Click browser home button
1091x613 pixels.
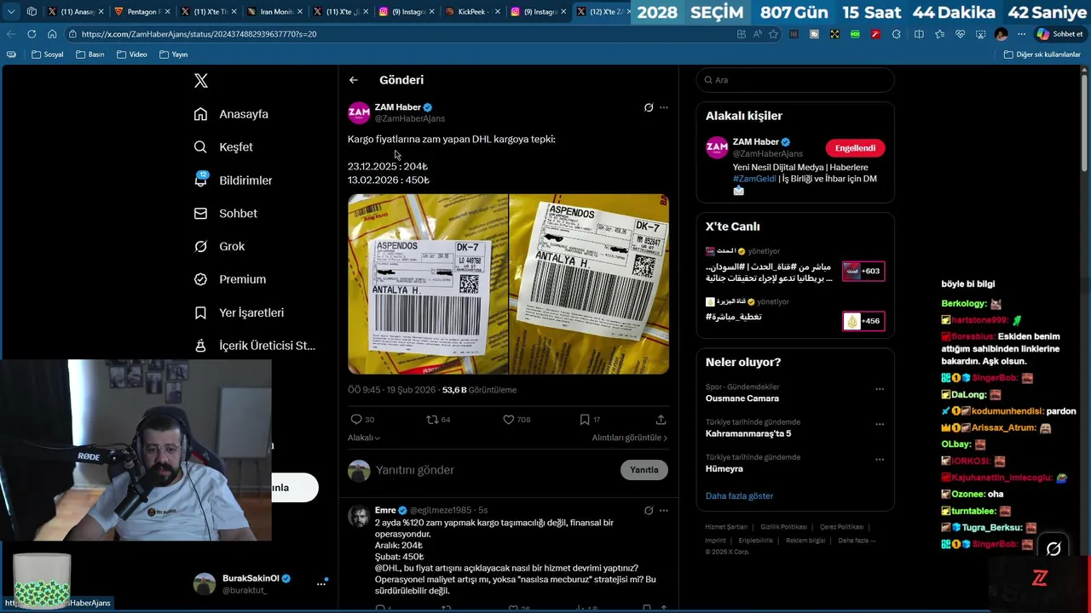[52, 34]
